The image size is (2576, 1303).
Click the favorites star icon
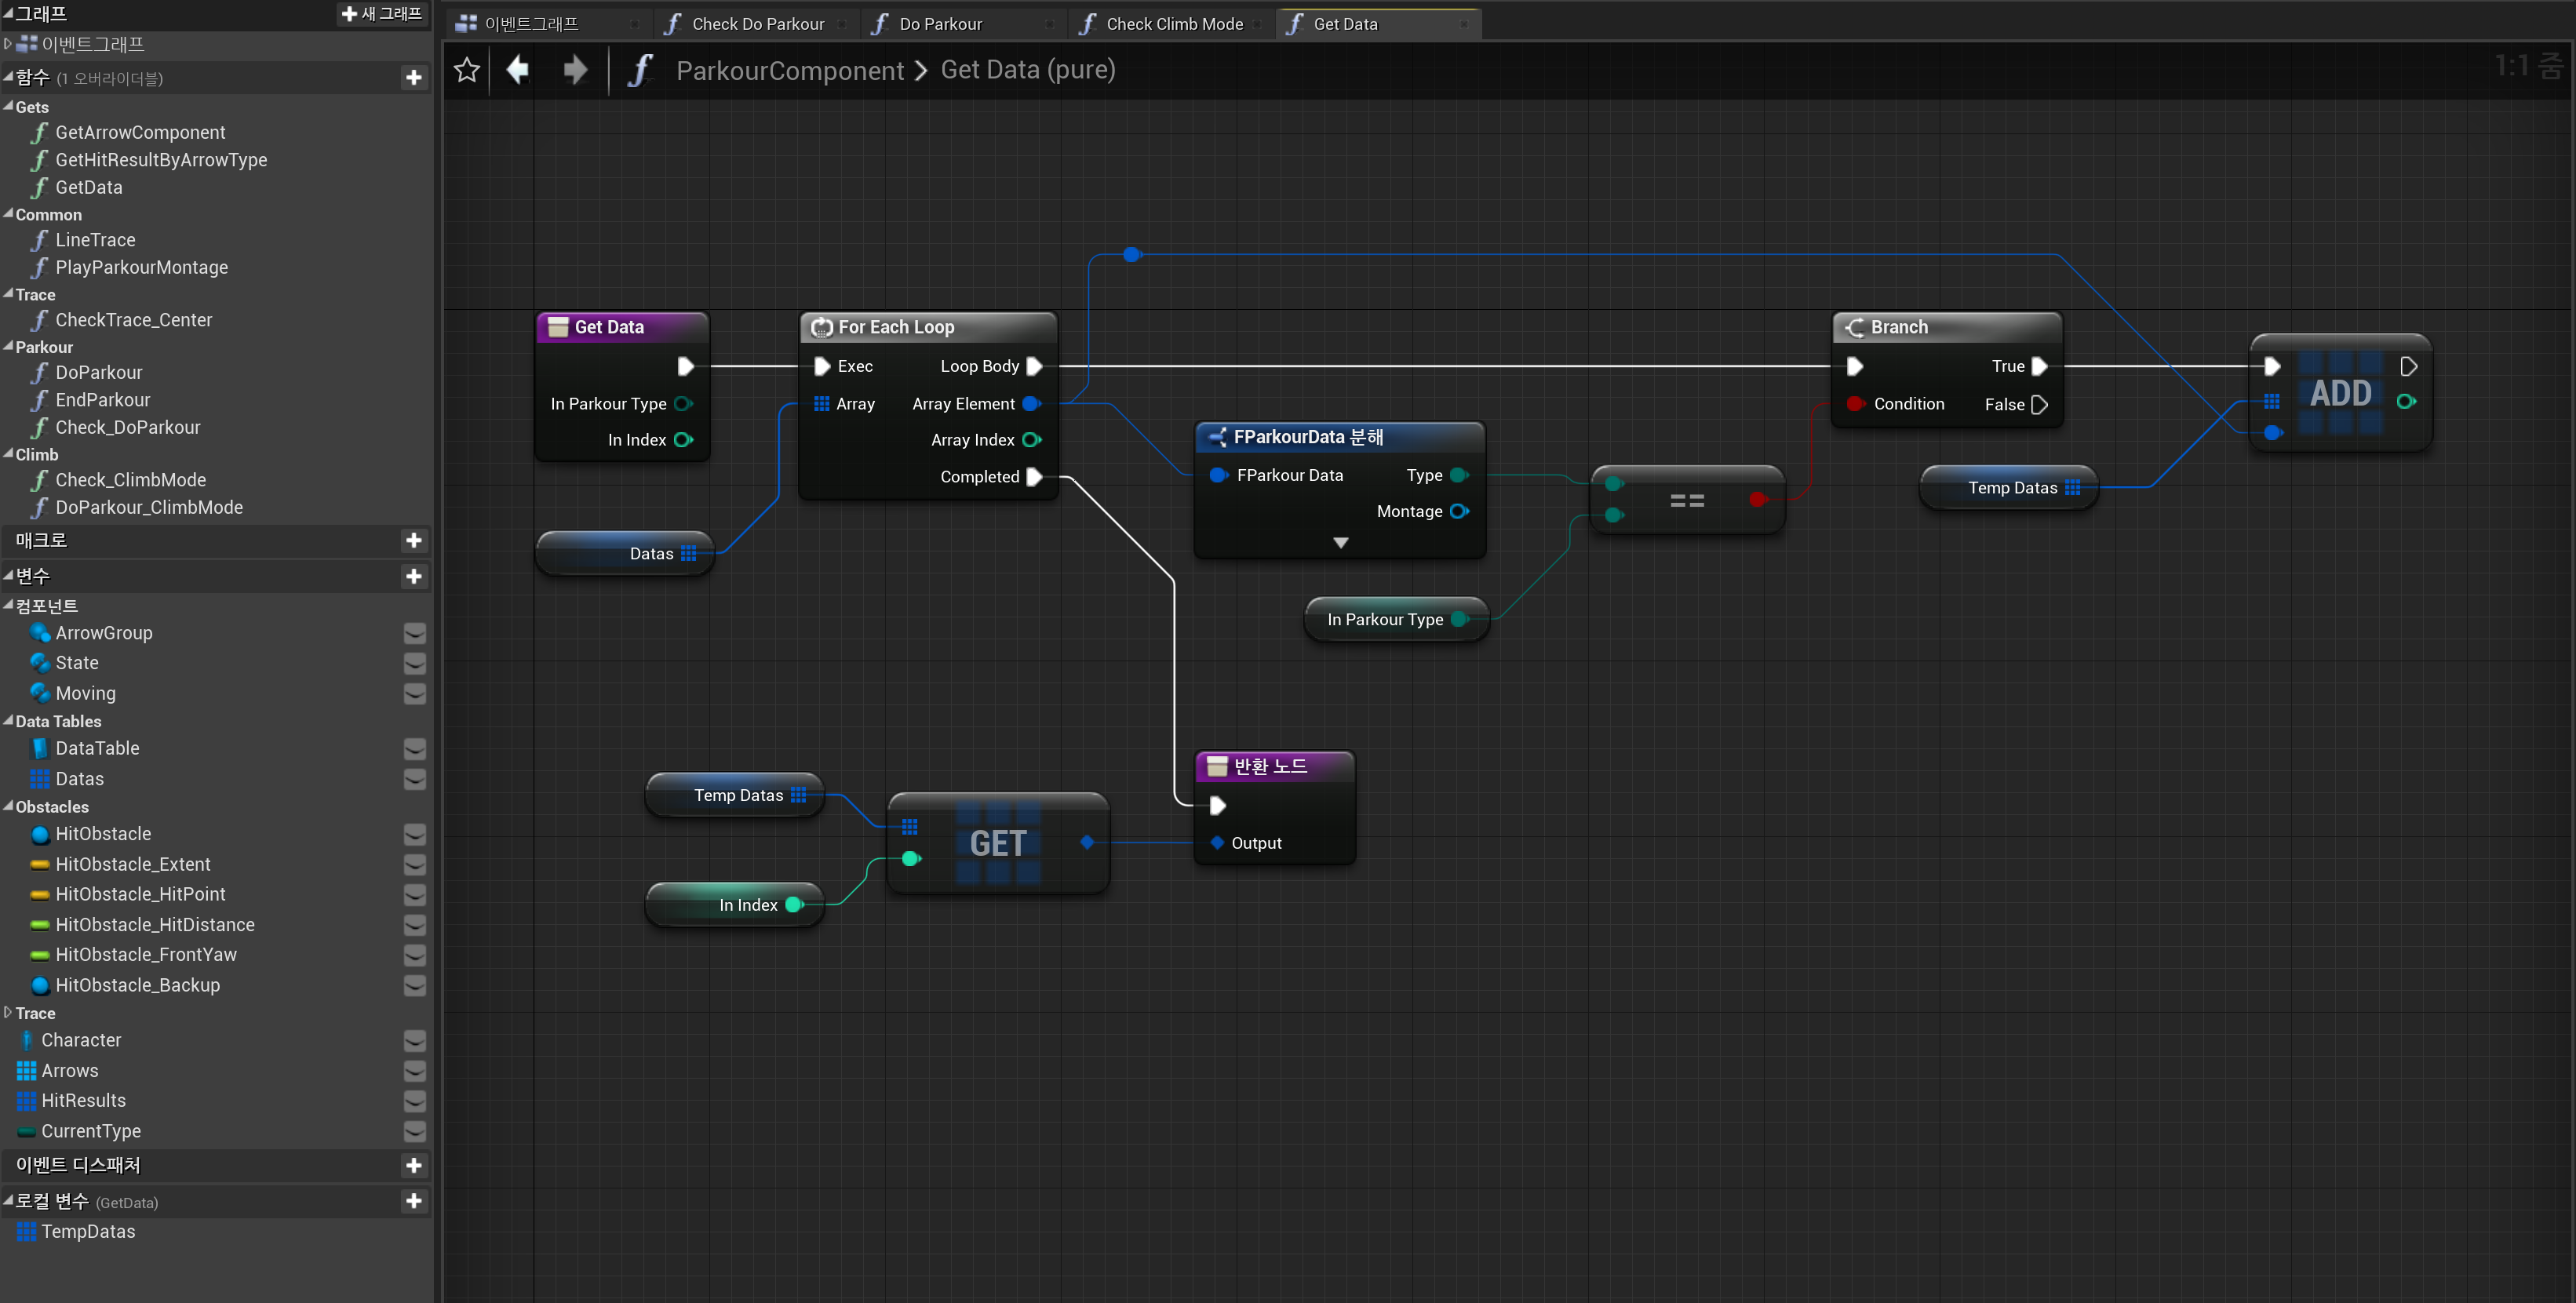tap(467, 70)
